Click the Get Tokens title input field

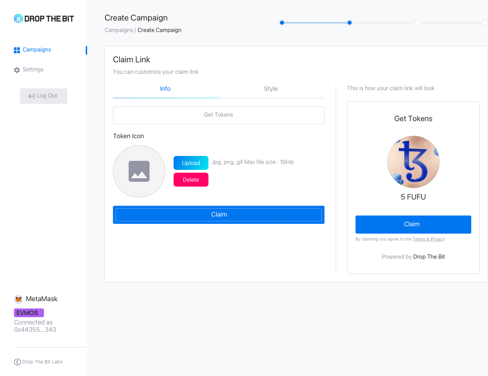[x=219, y=115]
